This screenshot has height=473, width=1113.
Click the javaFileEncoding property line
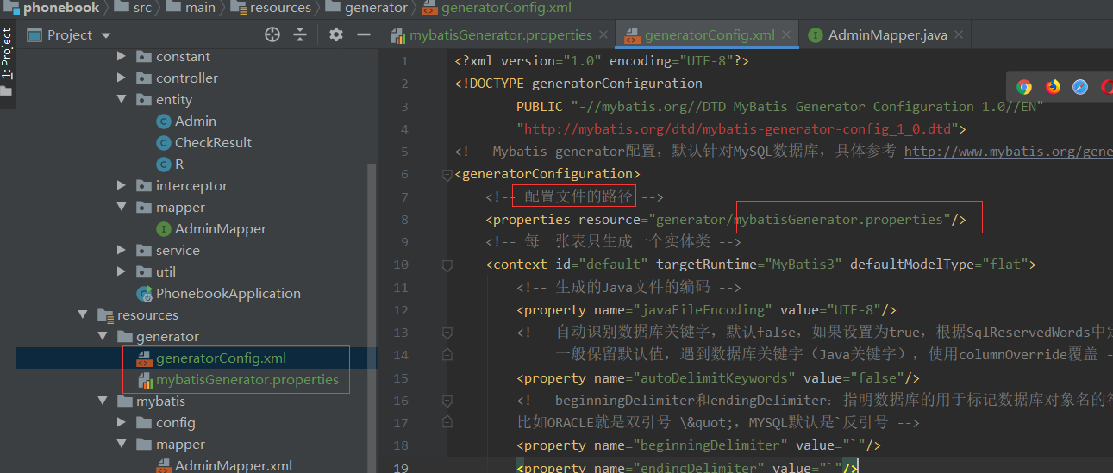pyautogui.click(x=707, y=310)
